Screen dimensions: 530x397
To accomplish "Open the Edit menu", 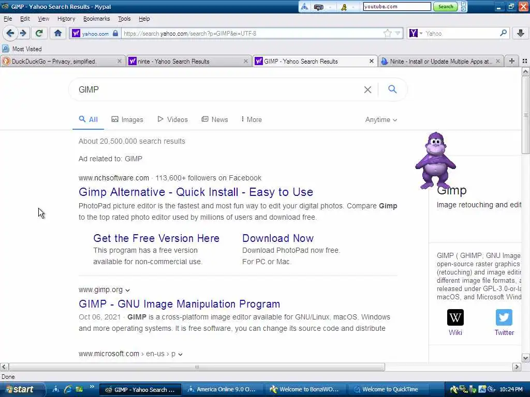I will coord(25,19).
